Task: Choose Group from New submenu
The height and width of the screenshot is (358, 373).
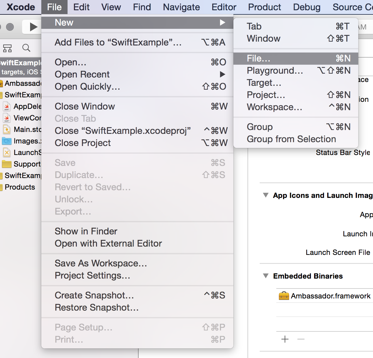Action: click(x=296, y=127)
